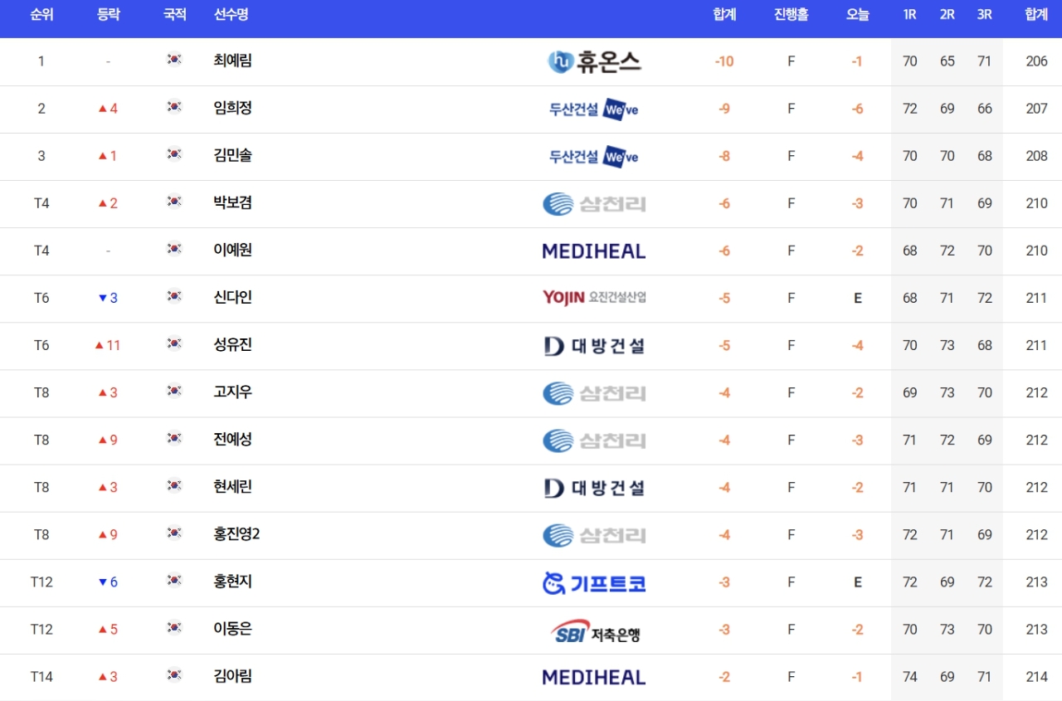1062x701 pixels.
Task: Click the SBI 저축은행 logo
Action: [596, 631]
